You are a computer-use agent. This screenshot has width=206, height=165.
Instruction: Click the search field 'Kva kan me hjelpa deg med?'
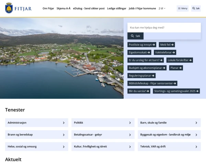pos(164,27)
